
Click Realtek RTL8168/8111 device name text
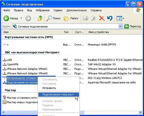pyautogui.click(x=115, y=60)
